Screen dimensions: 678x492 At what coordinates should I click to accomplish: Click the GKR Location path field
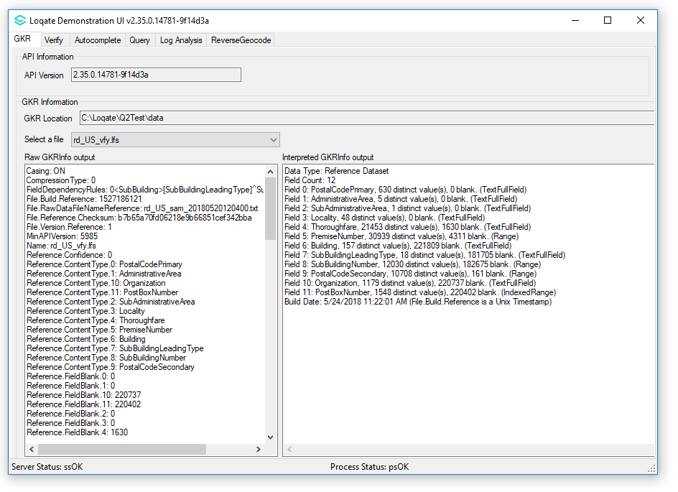367,118
